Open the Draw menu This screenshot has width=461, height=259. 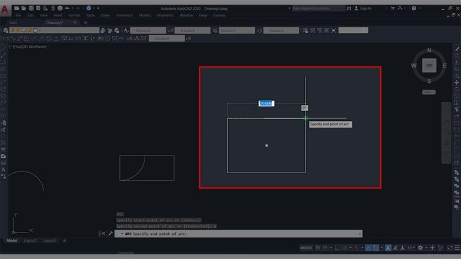pyautogui.click(x=105, y=16)
